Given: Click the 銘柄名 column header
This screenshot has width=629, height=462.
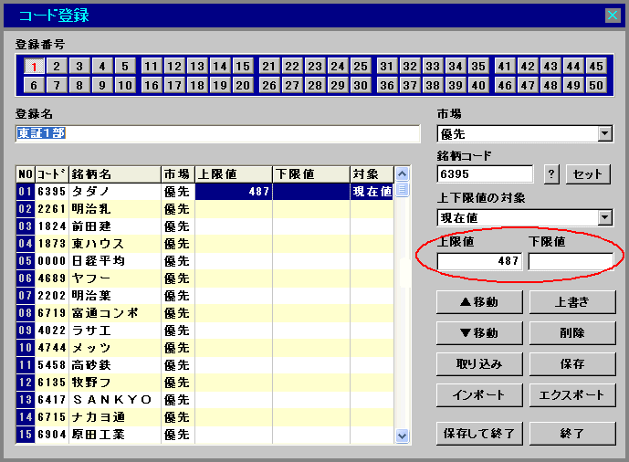Looking at the screenshot, I should [x=115, y=174].
